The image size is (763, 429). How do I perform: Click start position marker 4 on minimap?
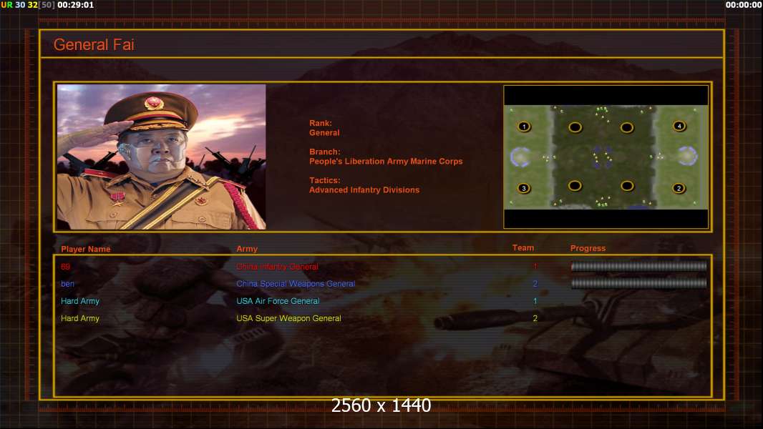click(x=679, y=127)
